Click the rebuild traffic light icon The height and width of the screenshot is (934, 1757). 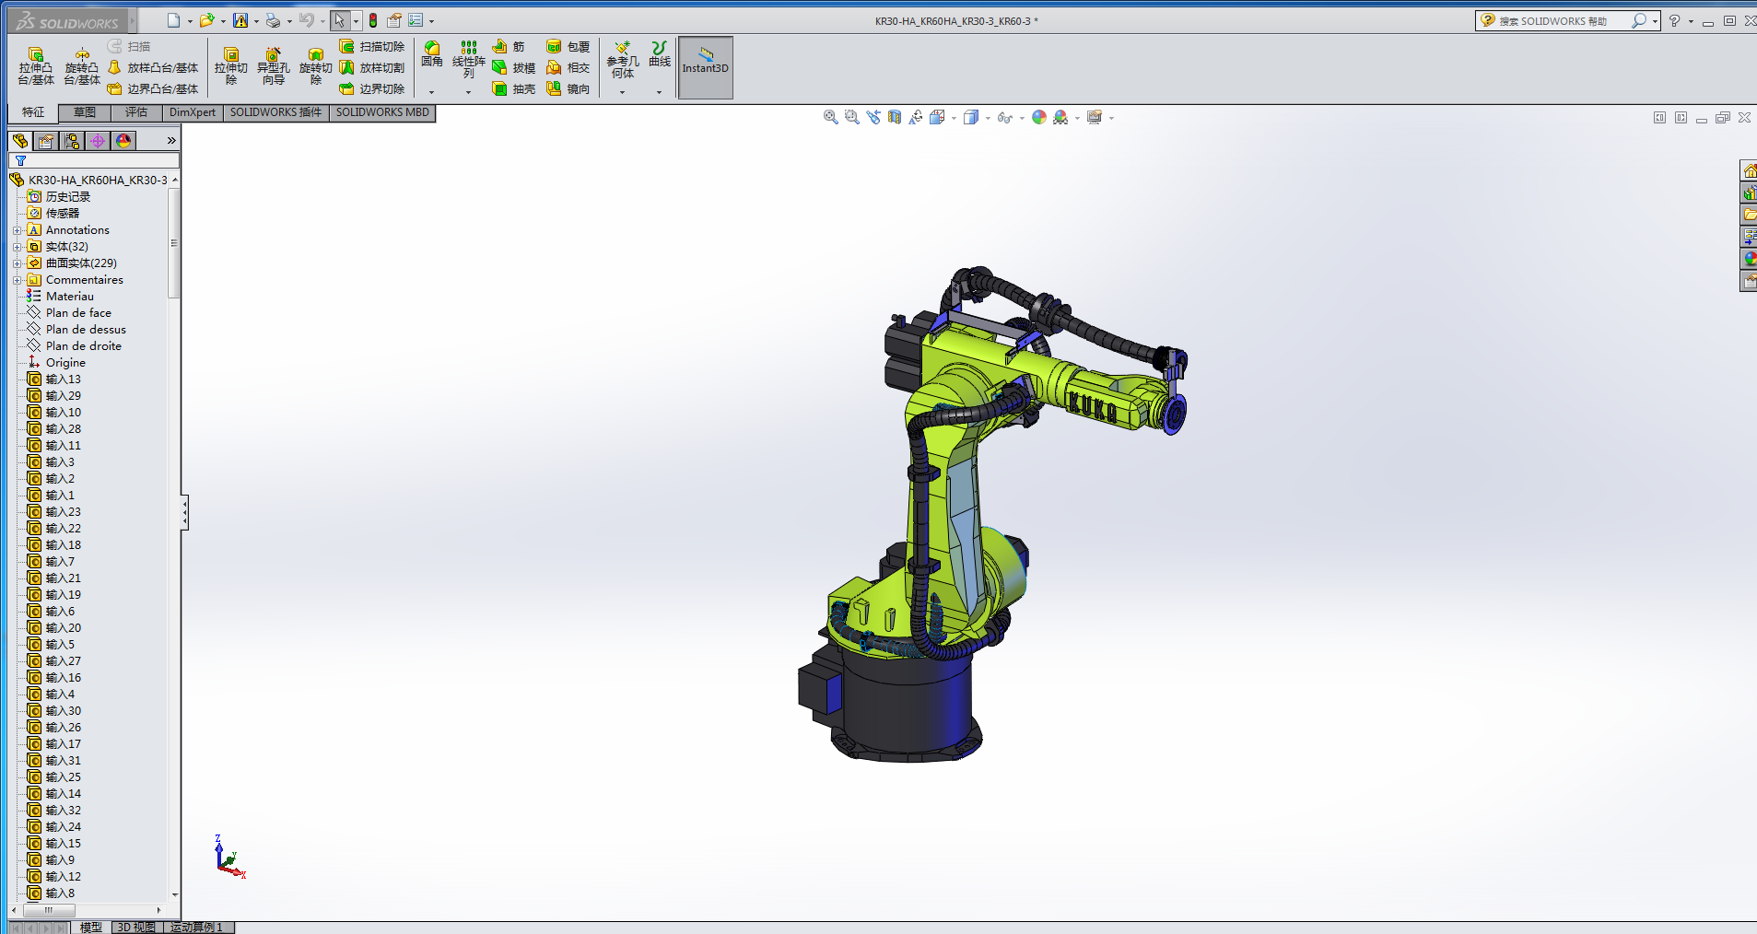[x=373, y=20]
